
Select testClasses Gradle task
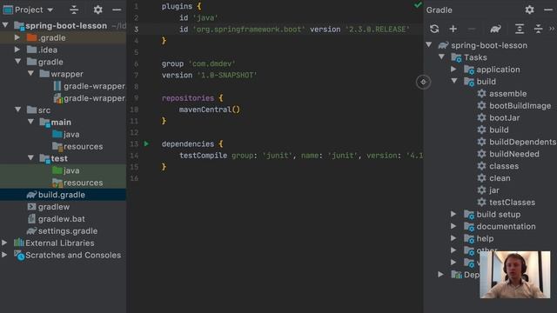pyautogui.click(x=507, y=203)
